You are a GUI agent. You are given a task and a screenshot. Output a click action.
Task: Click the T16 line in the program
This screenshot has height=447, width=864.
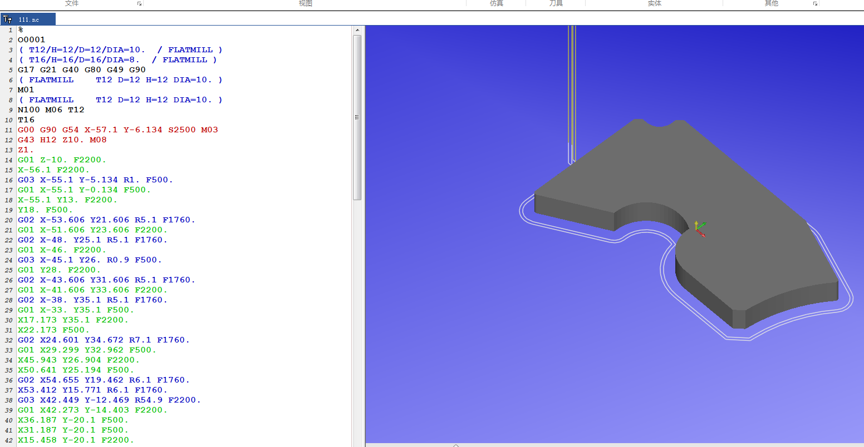pos(26,120)
